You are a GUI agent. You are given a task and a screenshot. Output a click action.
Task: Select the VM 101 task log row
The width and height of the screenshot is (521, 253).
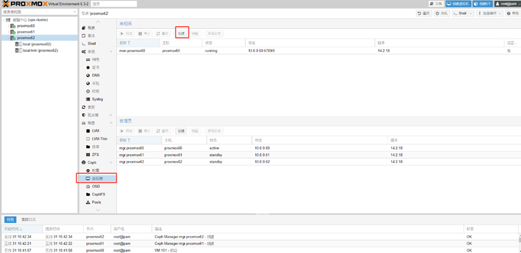click(260, 250)
